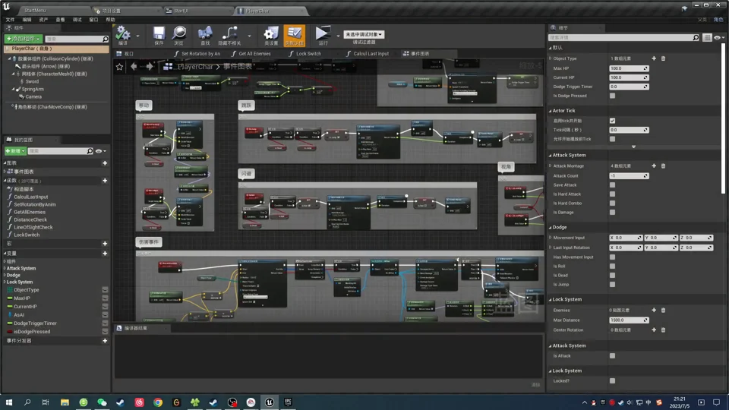
Task: Open the Get All Enemies tab
Action: [251, 53]
